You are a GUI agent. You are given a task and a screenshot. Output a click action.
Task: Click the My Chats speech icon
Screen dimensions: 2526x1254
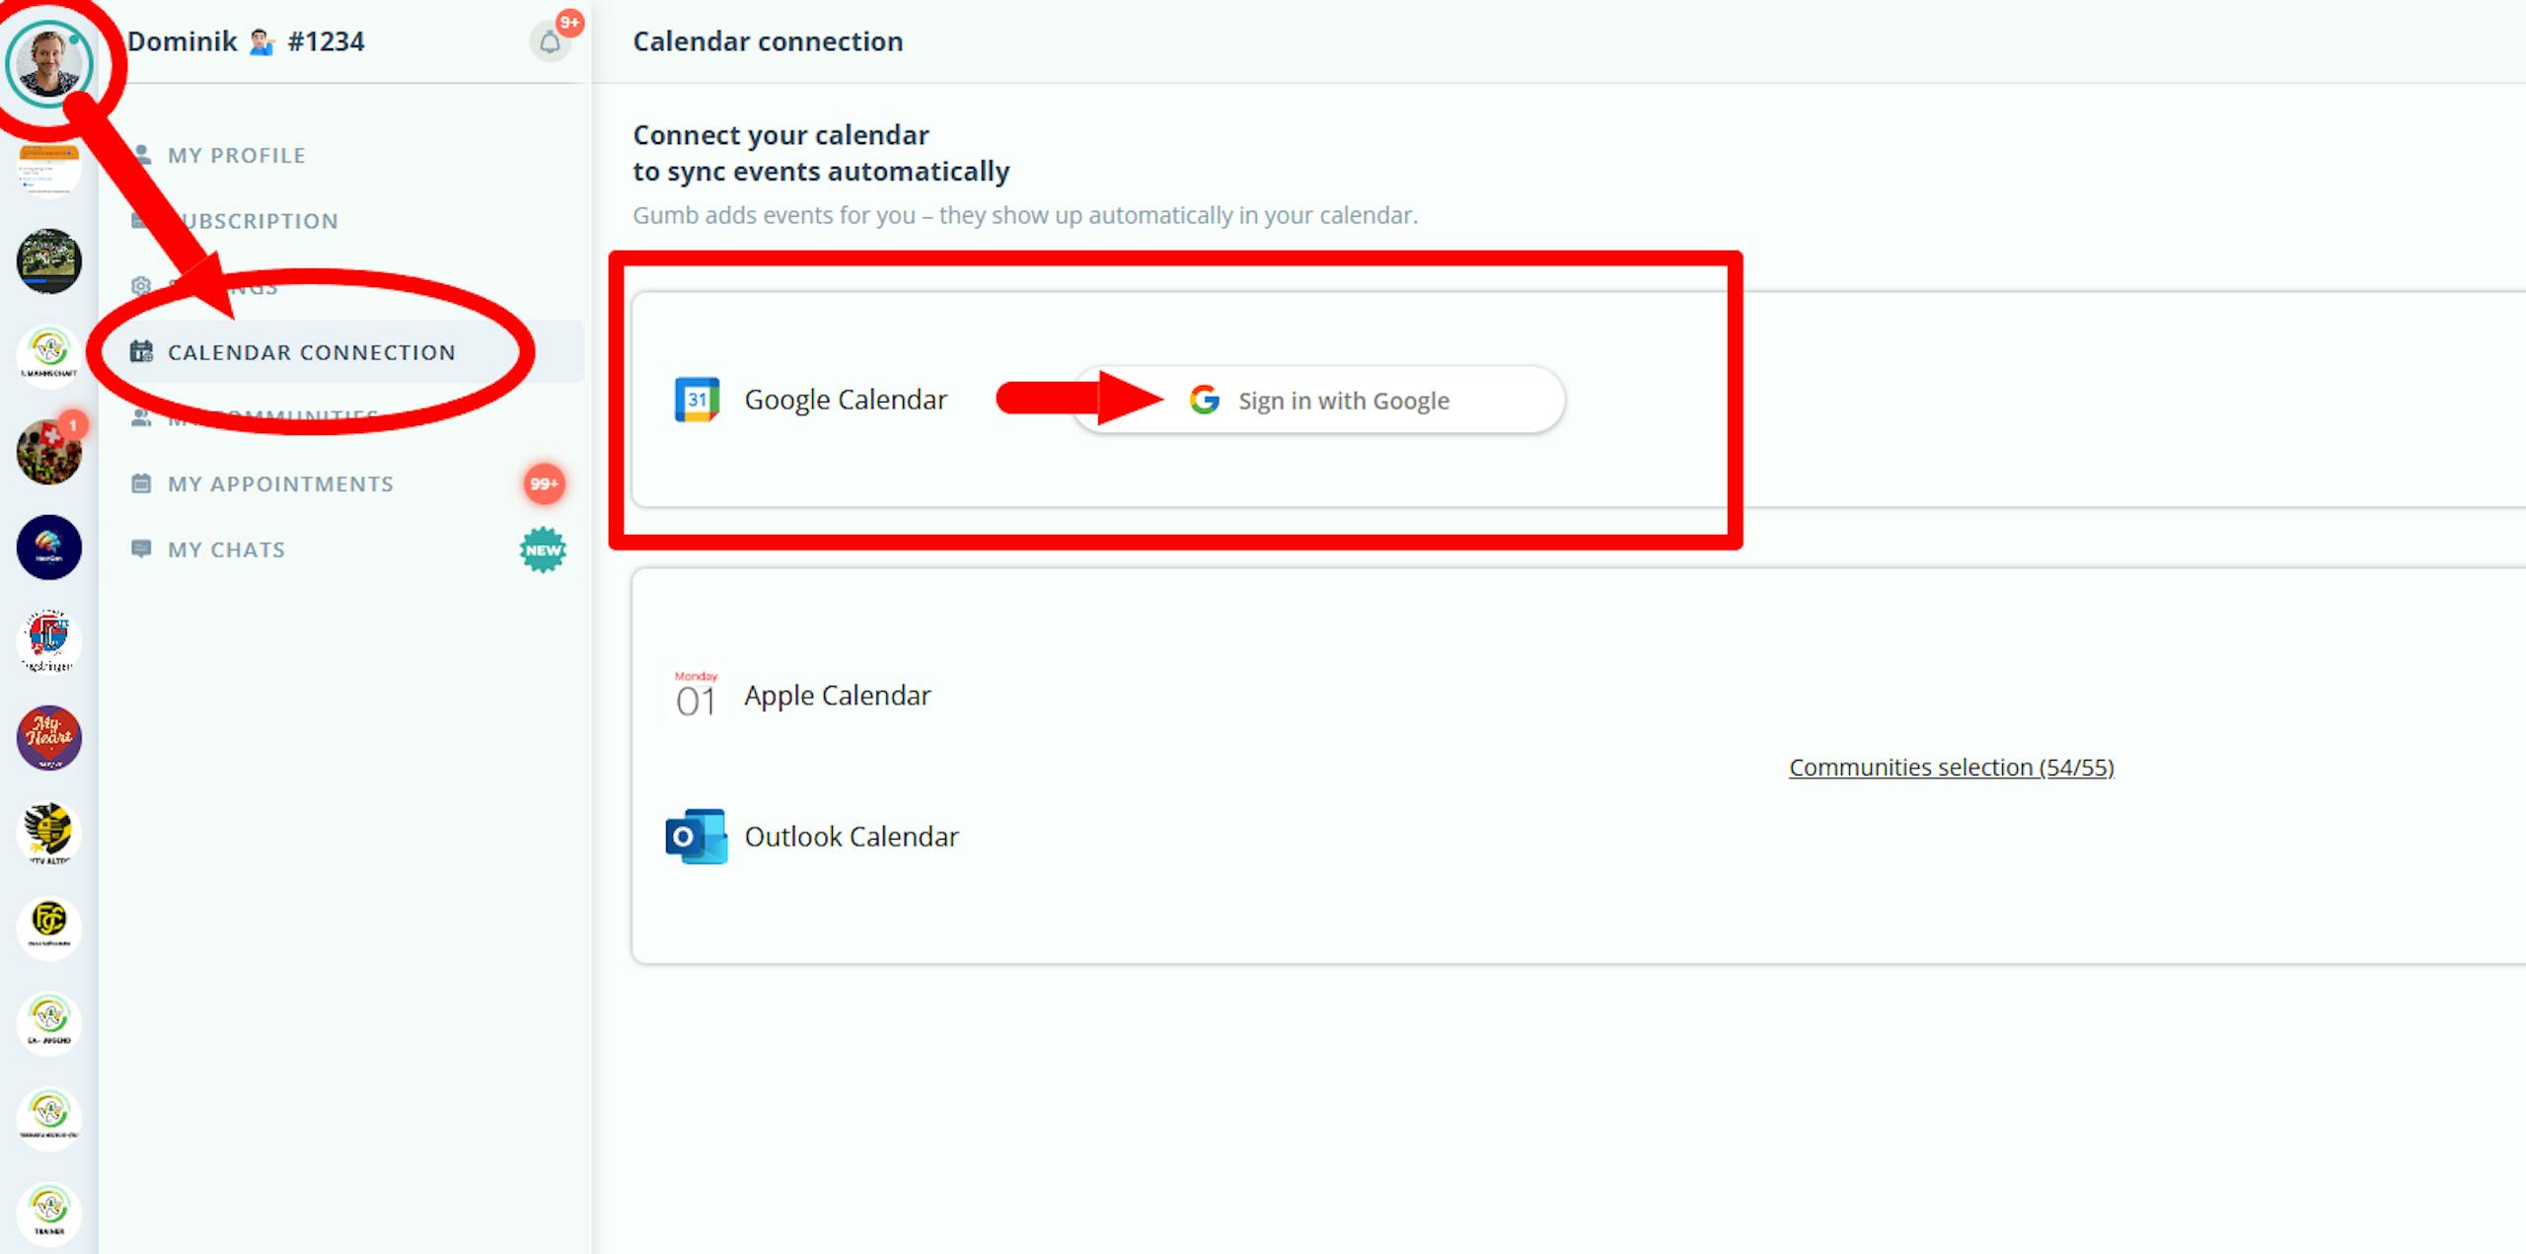[141, 549]
